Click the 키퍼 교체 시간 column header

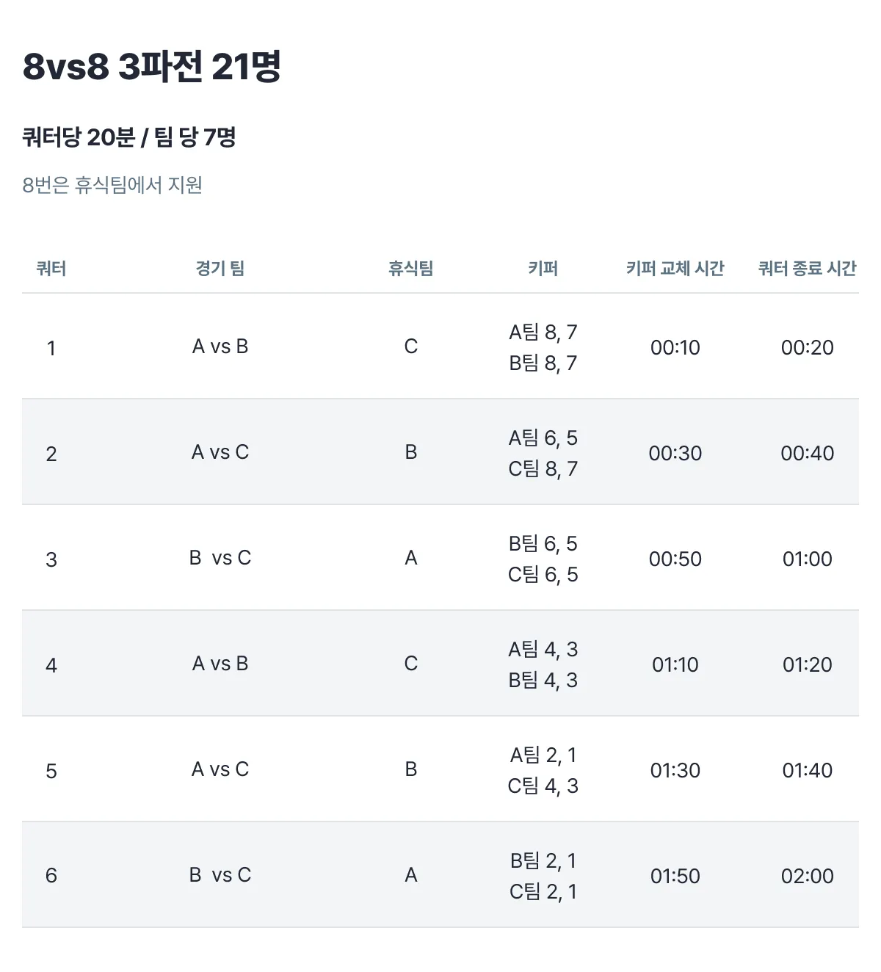(675, 269)
